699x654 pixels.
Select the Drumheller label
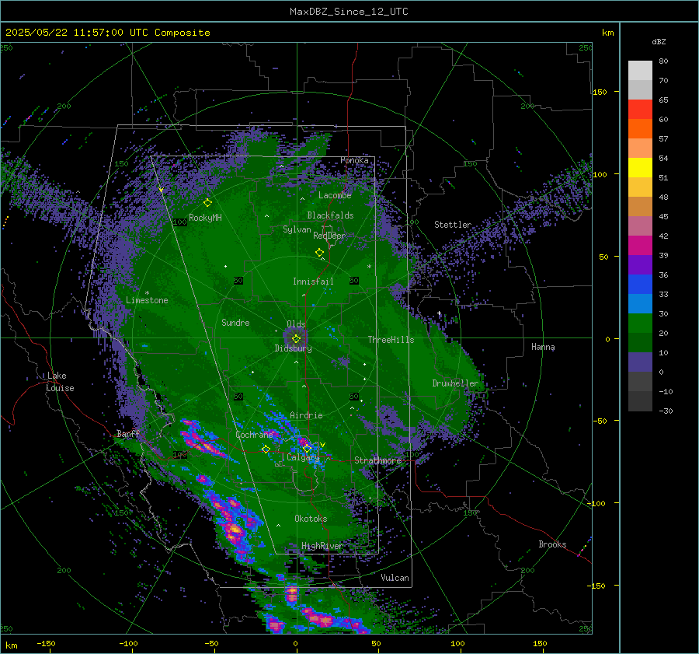pyautogui.click(x=455, y=383)
